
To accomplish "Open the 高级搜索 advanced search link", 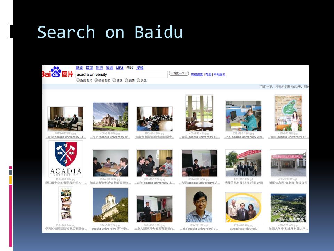I will [x=197, y=75].
